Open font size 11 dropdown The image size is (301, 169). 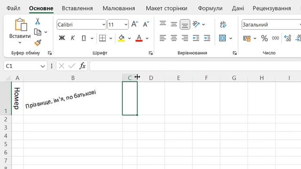coord(126,24)
